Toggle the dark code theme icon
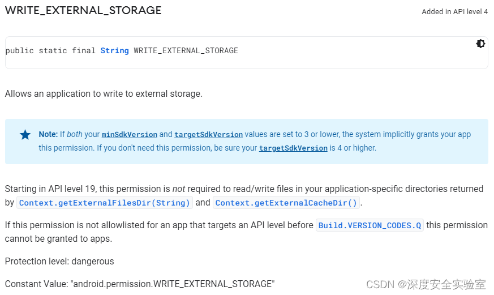This screenshot has width=494, height=295. [480, 44]
